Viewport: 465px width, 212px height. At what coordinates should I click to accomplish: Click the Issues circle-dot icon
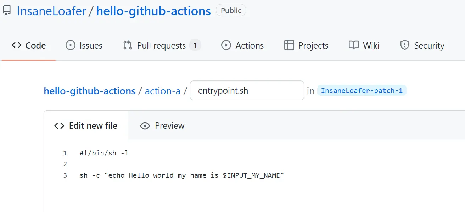71,45
